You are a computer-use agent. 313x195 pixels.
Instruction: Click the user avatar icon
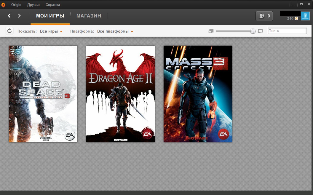(305, 16)
